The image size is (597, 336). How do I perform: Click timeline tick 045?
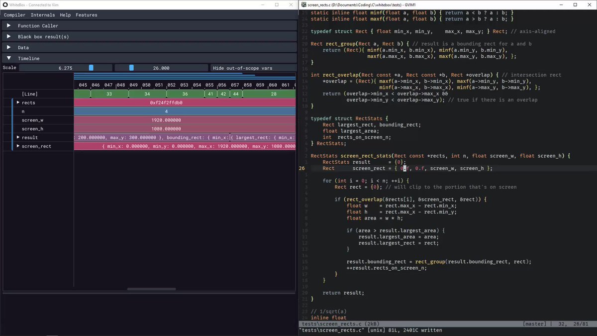pos(83,85)
